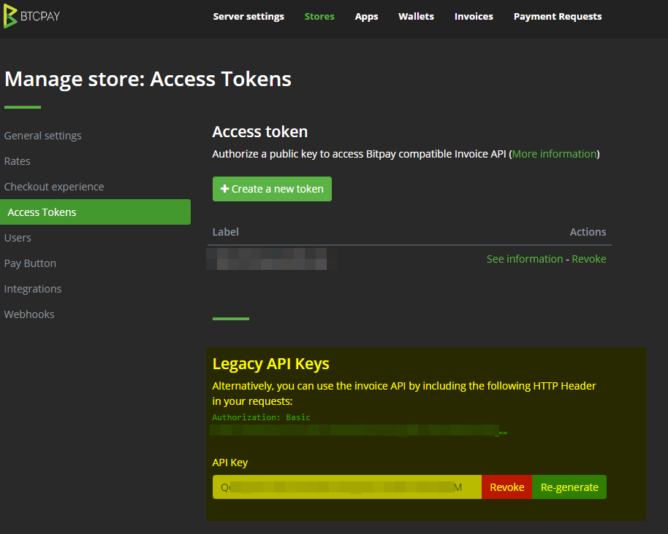Revoke the token in the Label row

click(x=589, y=258)
